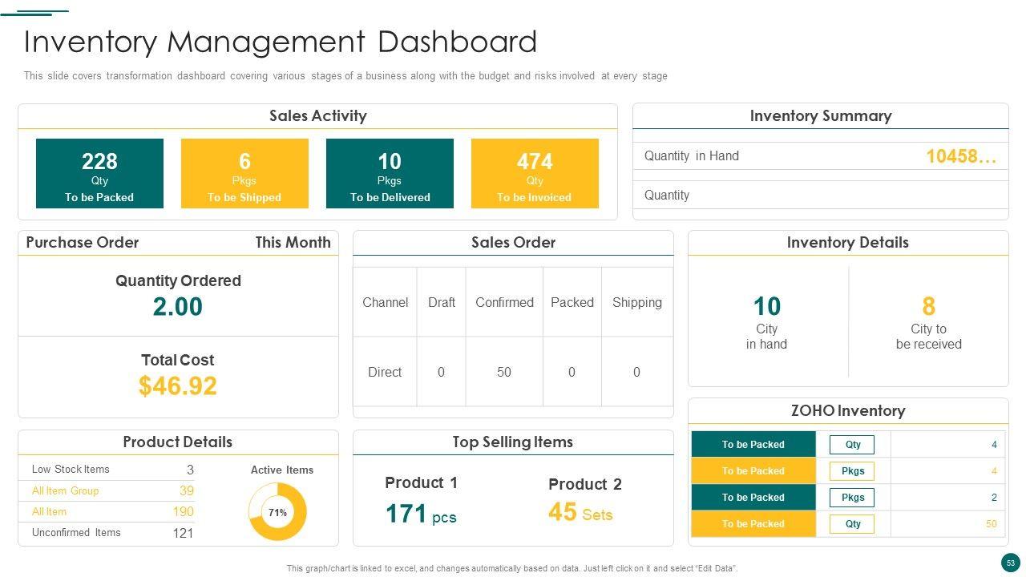Click the Total Cost $46.92 value
This screenshot has height=577, width=1026.
tap(178, 385)
